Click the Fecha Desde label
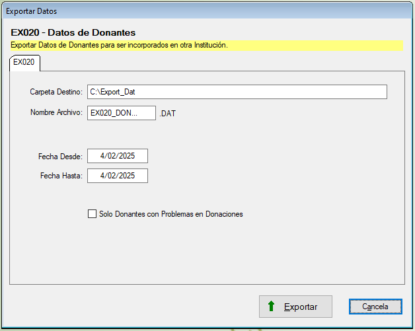This screenshot has height=331, width=415. [61, 157]
